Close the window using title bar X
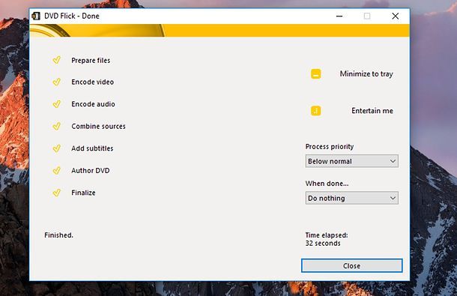 point(396,16)
